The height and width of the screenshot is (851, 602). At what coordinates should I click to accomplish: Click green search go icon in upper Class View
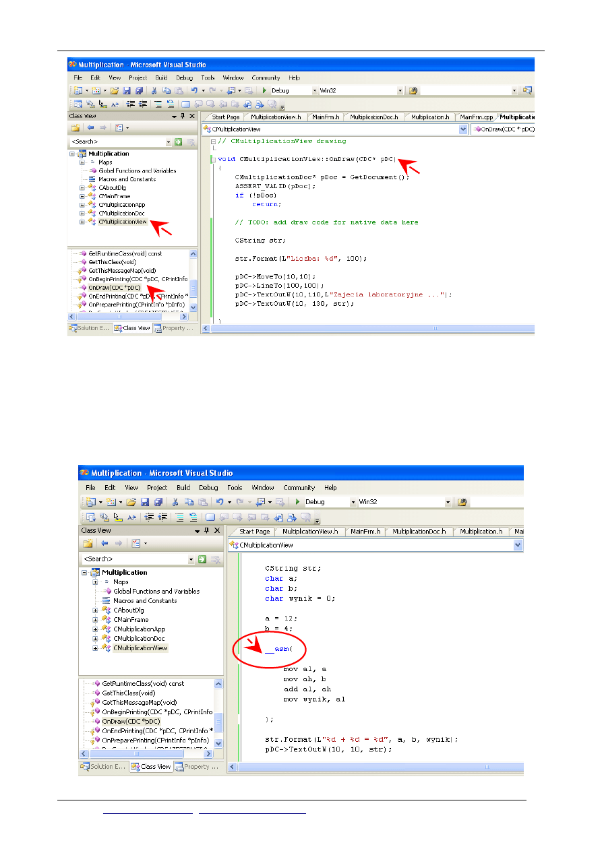coord(179,142)
